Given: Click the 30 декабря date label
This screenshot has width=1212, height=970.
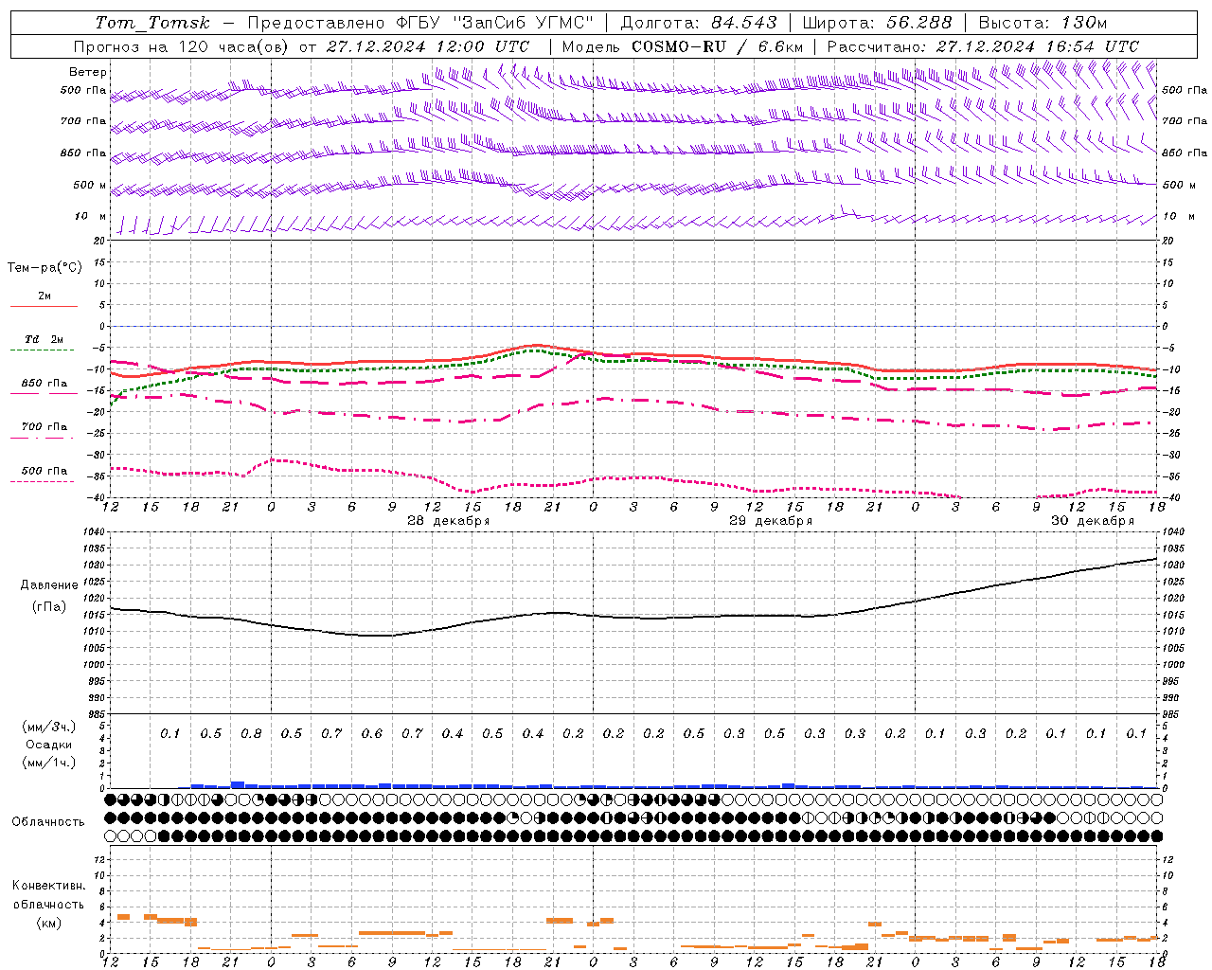Looking at the screenshot, I should click(1092, 521).
